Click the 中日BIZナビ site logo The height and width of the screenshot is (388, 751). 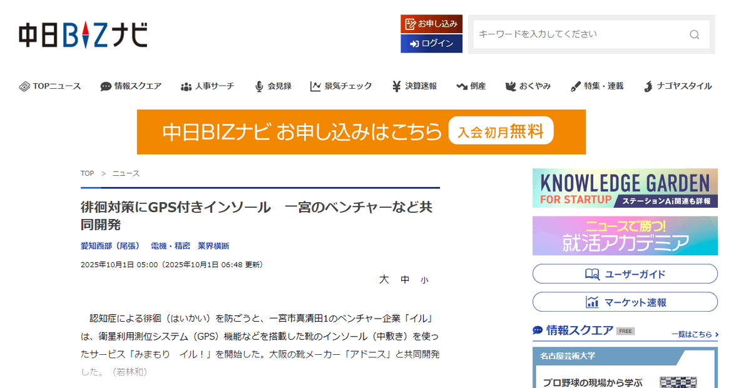tap(83, 35)
